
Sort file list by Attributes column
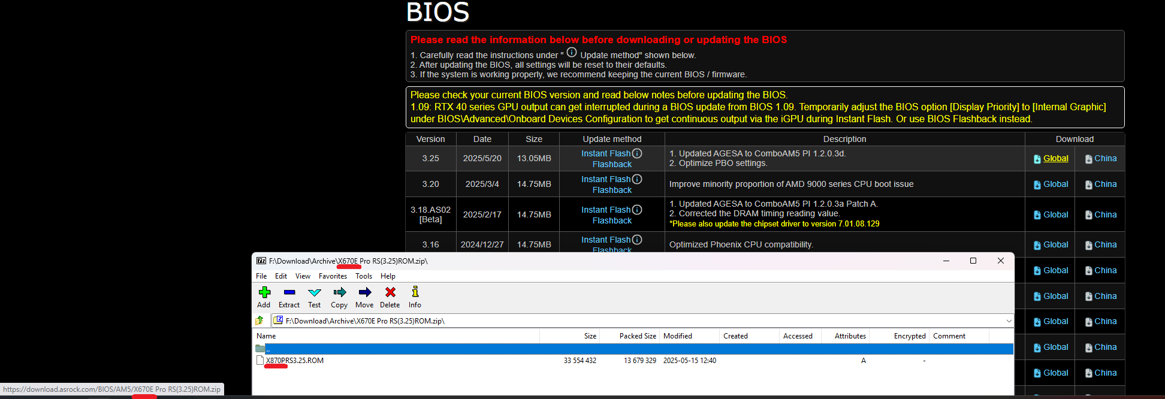[x=845, y=336]
